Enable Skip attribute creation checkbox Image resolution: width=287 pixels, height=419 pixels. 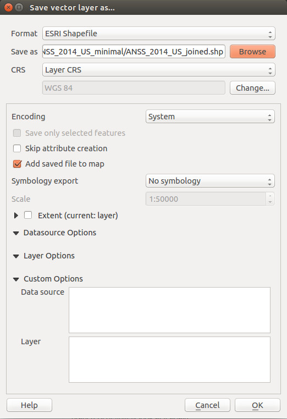pyautogui.click(x=17, y=148)
